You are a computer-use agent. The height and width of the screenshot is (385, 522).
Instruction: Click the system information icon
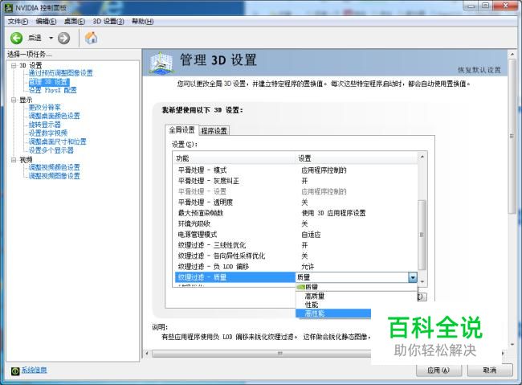[x=15, y=371]
